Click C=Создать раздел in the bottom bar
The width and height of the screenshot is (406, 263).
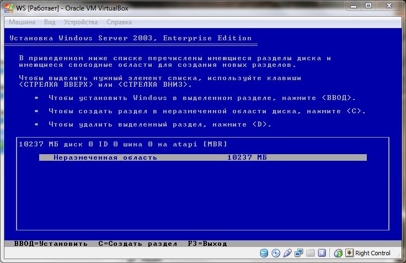(138, 244)
